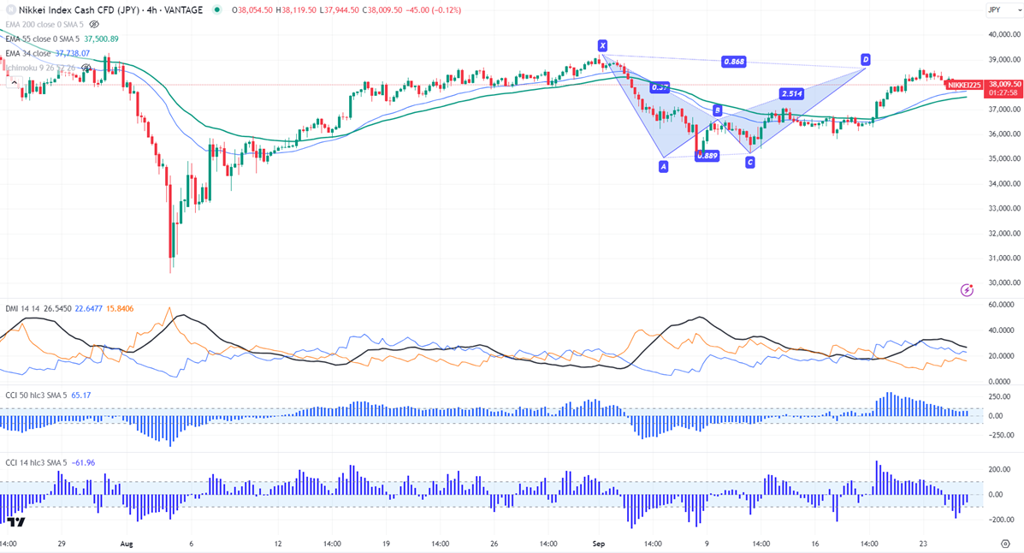Select the B point of harmonic pattern
This screenshot has width=1024, height=553.
coord(717,110)
